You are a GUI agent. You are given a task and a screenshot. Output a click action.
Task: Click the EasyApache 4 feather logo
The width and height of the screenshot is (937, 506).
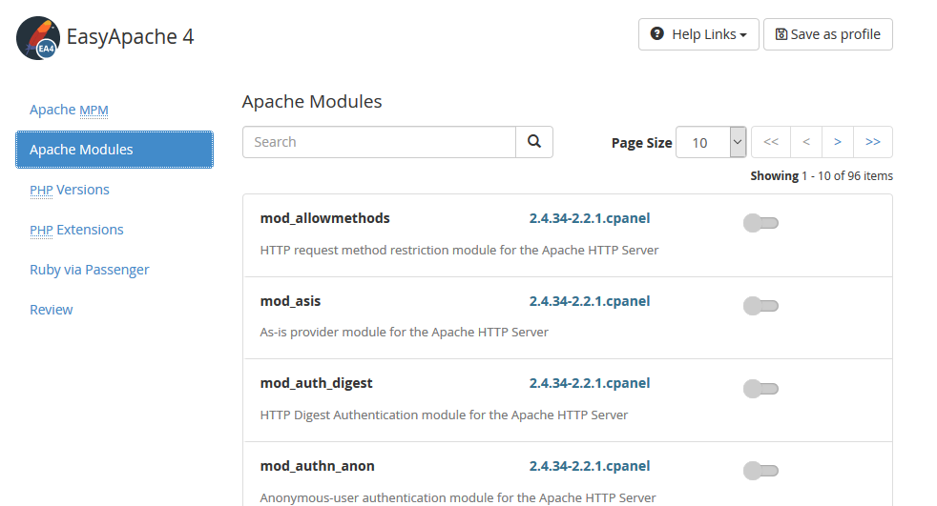tap(38, 38)
